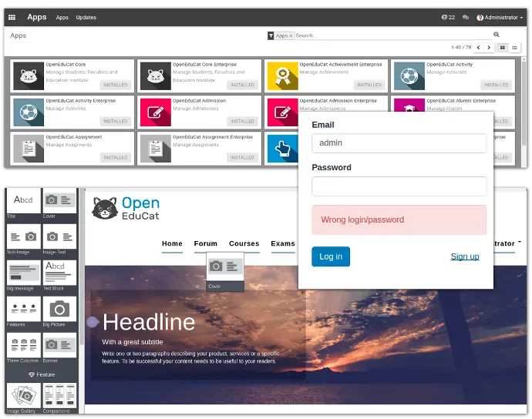Viewport: 532px width, 419px height.
Task: Expand website user menu dropdown caret
Action: pyautogui.click(x=520, y=243)
